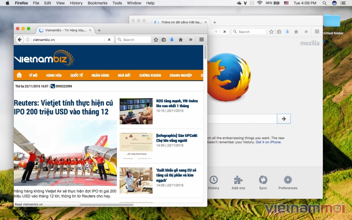Expand overflow chevron in background Firefox window
This screenshot has width=352, height=220.
click(x=306, y=32)
